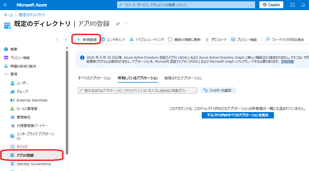This screenshot has height=171, width=309.
Task: Pin this blade with the pin icon
Action: [x=118, y=24]
